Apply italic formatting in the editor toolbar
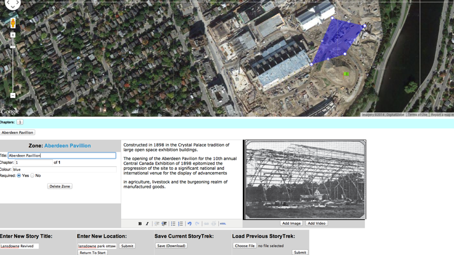 [147, 224]
